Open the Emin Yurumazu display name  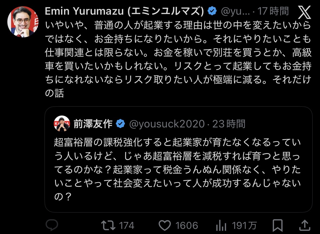[125, 11]
